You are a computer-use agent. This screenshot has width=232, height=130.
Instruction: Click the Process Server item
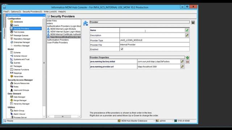click(20, 117)
